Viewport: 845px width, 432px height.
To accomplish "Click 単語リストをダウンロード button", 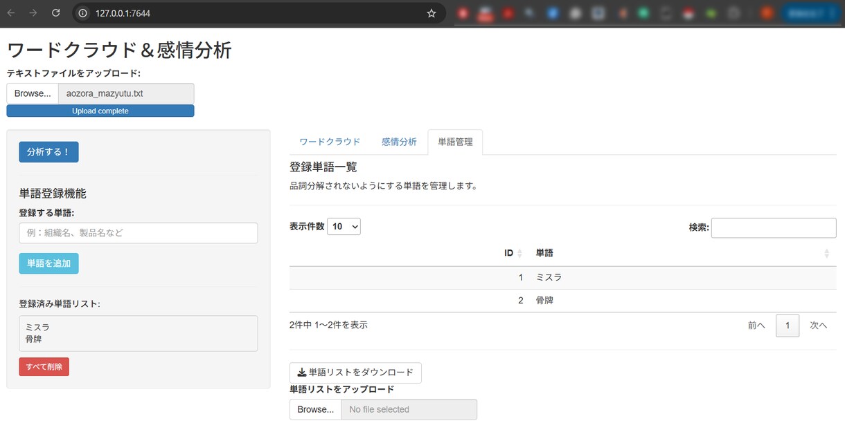I will (355, 373).
